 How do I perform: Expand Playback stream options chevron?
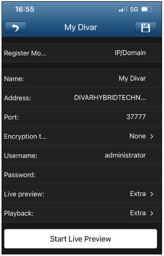click(152, 213)
